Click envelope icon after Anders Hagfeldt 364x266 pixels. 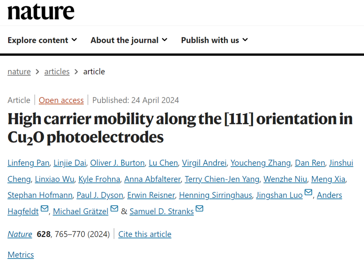[44, 208]
